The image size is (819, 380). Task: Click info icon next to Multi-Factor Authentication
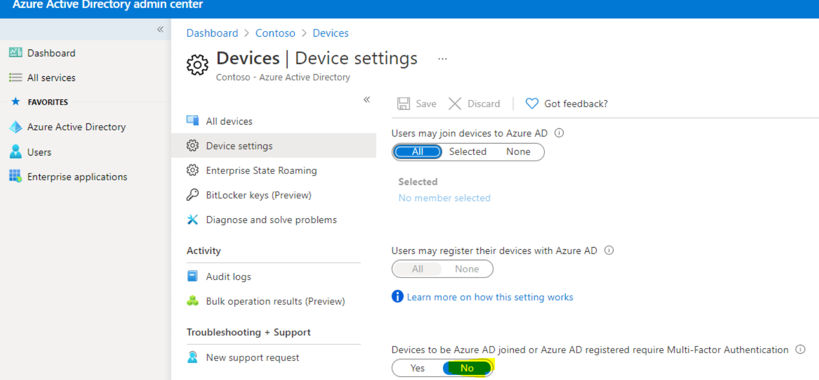click(800, 349)
